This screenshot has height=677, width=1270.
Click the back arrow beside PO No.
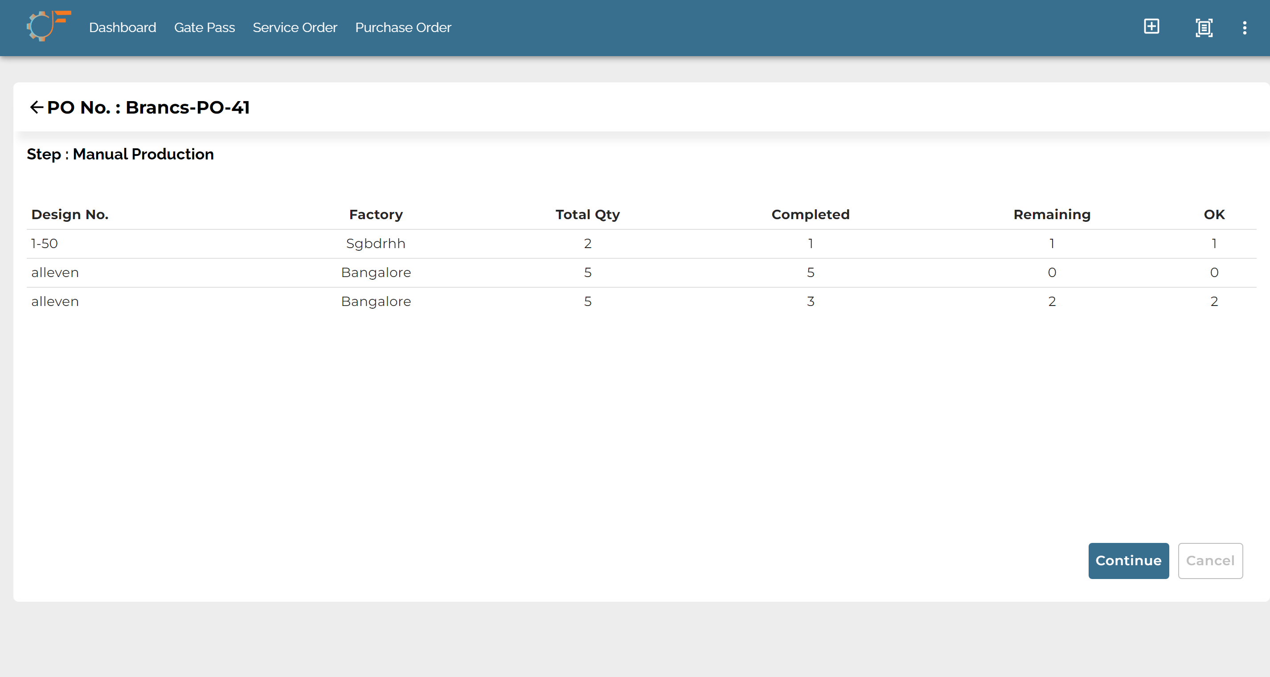[36, 107]
